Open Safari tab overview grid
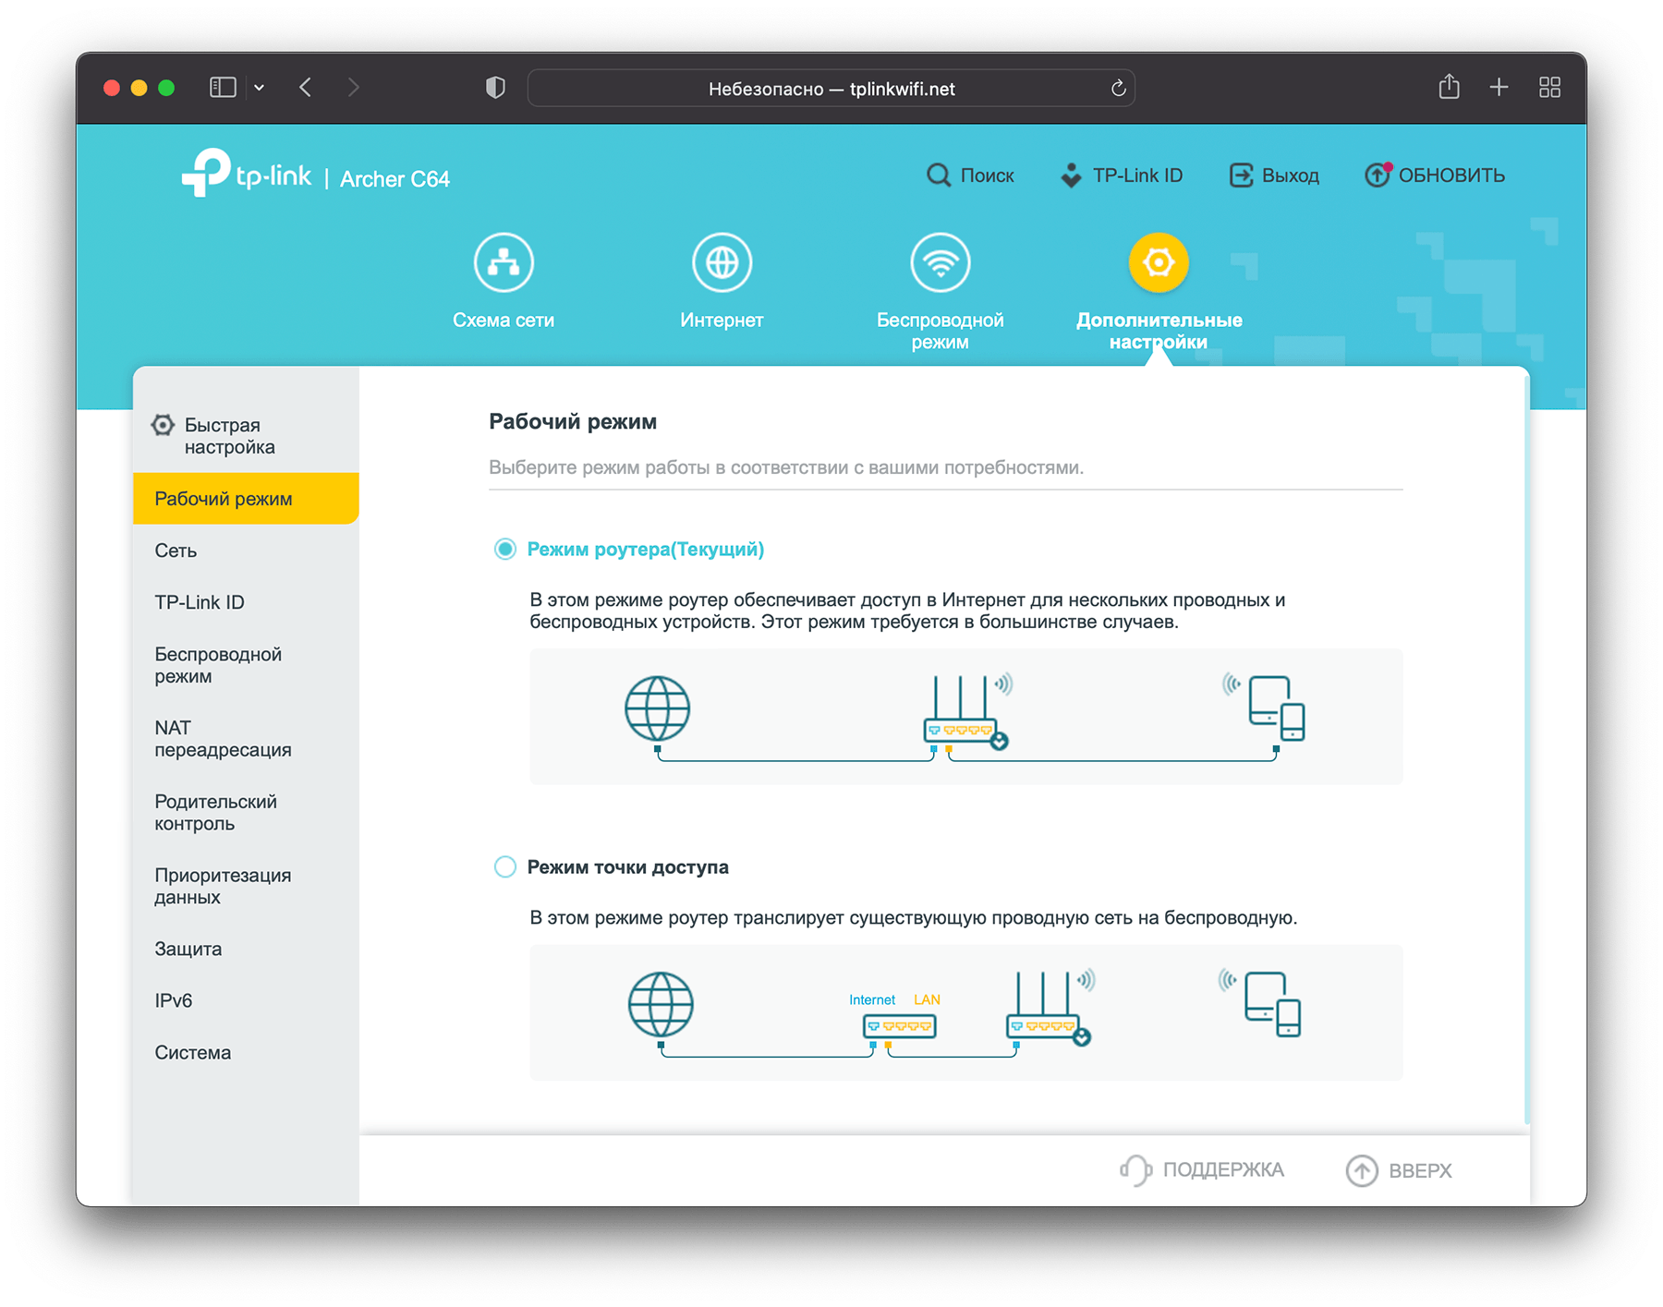 (1549, 88)
